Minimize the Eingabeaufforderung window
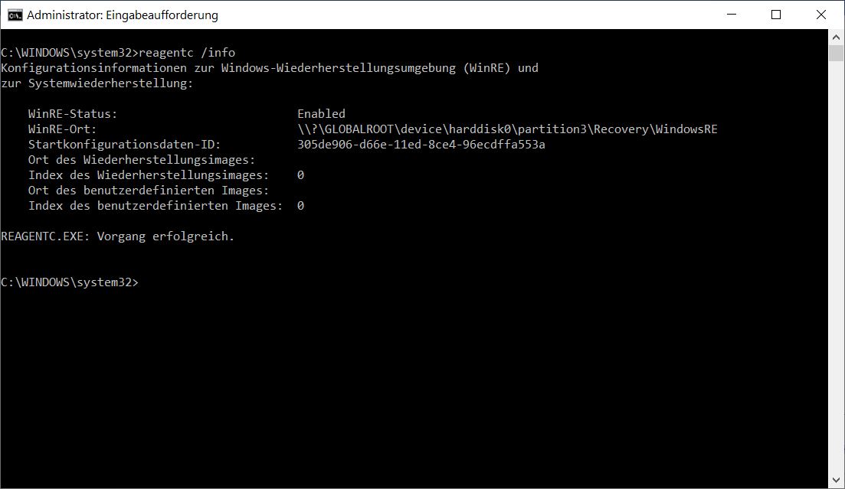 tap(732, 15)
